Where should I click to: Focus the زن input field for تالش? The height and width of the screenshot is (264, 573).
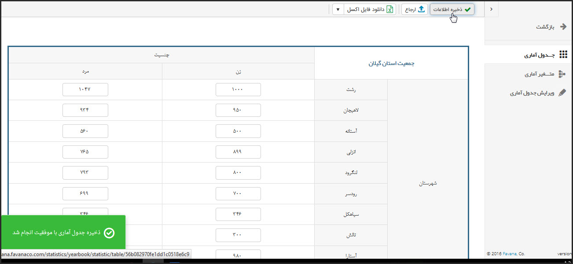[x=238, y=235]
